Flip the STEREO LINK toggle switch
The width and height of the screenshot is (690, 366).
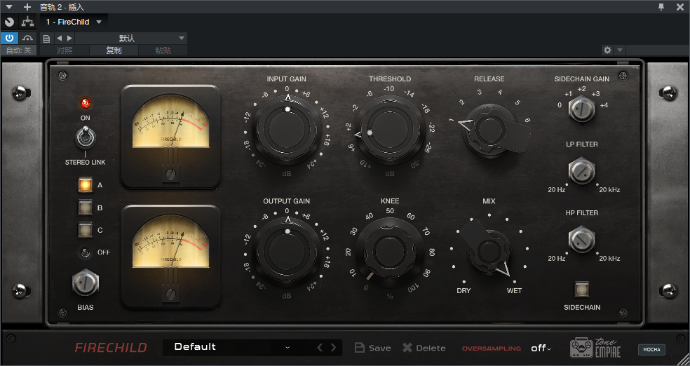coord(86,137)
